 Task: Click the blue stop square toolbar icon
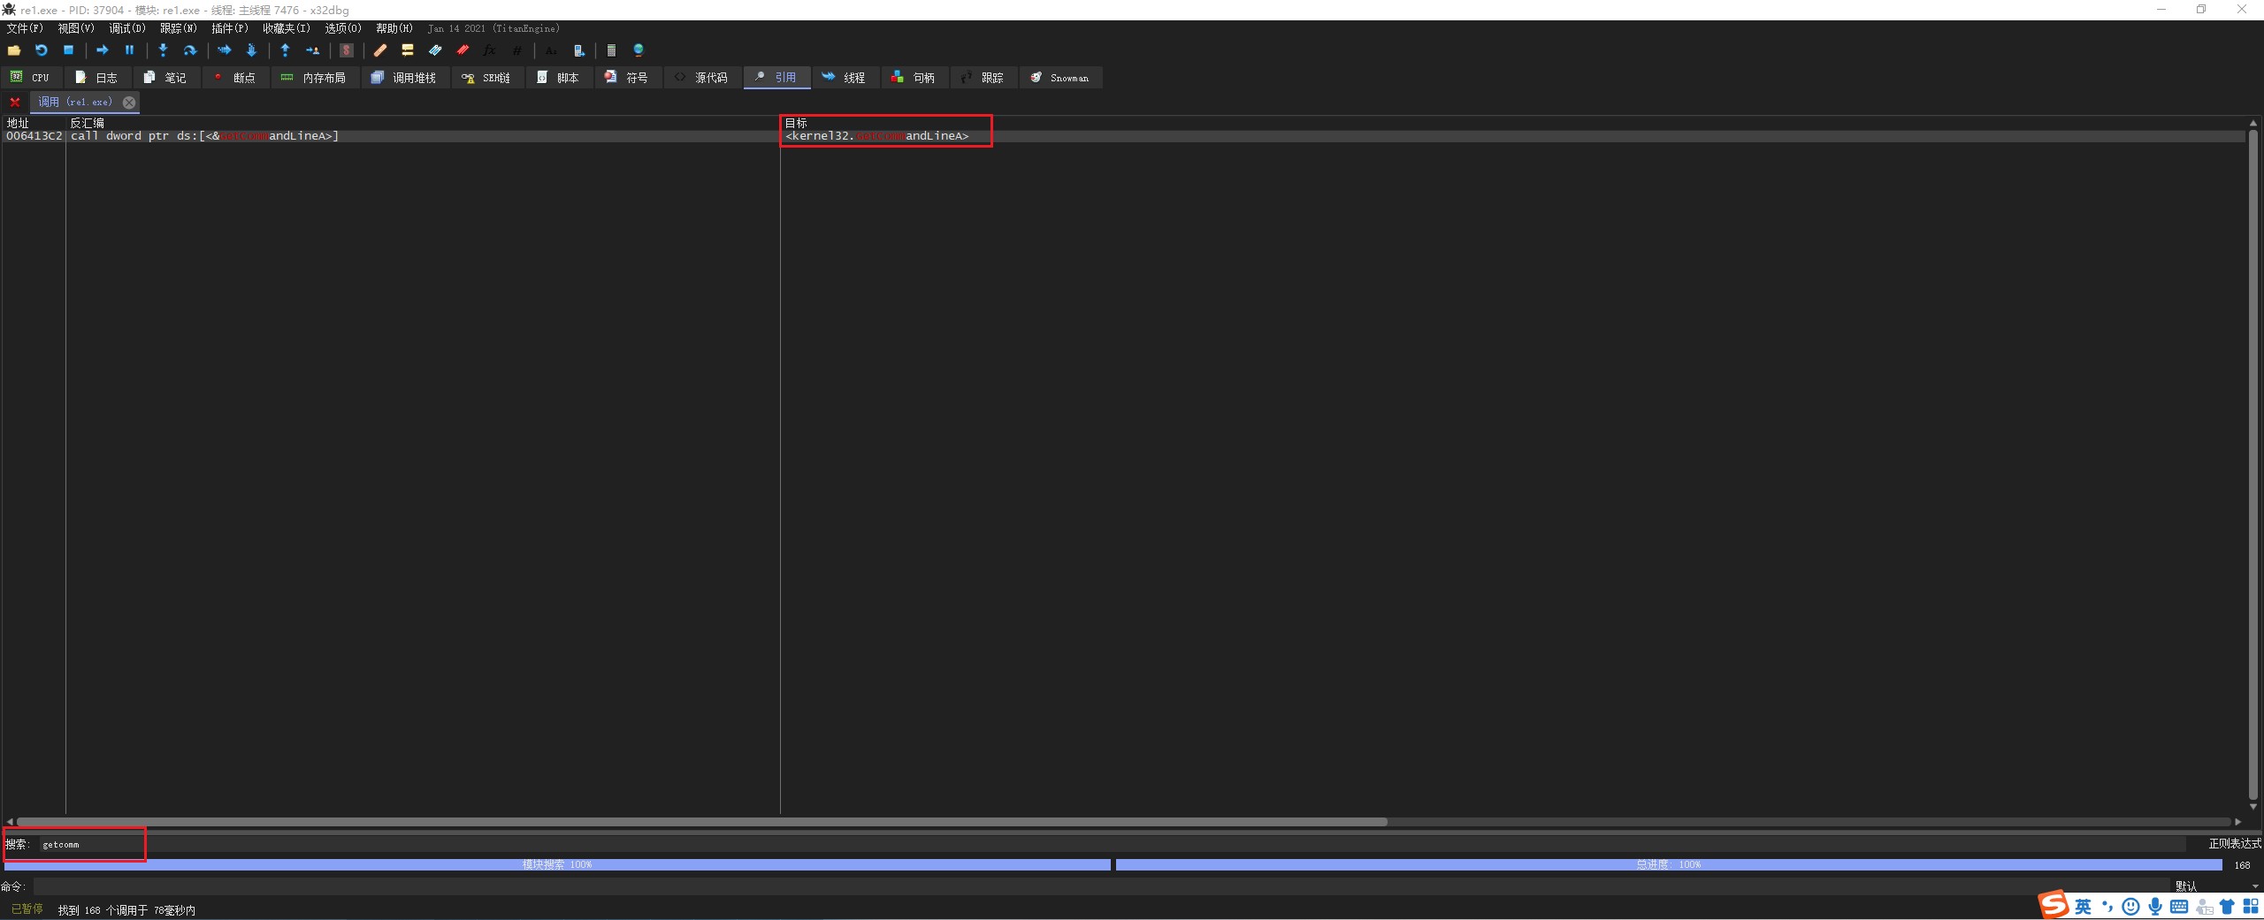[68, 50]
